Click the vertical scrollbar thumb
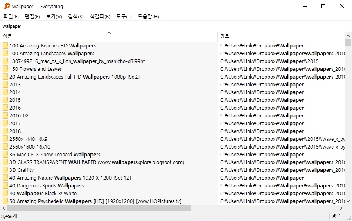 (x=348, y=42)
